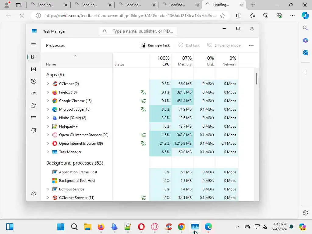
Task: Sort processes by Network column
Action: point(227,60)
